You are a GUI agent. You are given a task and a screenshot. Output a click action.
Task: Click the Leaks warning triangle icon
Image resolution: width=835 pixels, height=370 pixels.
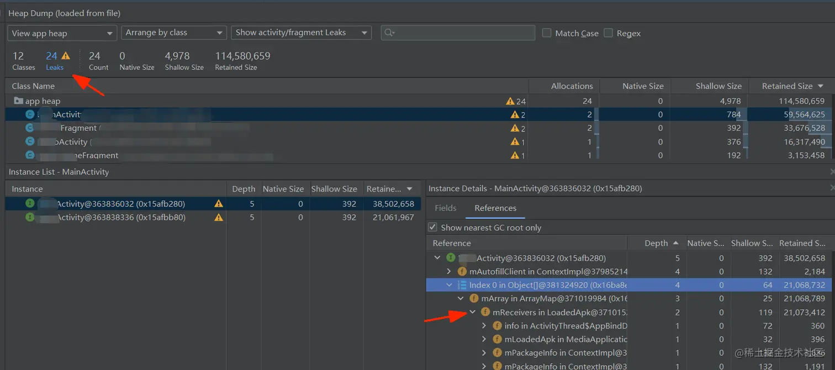pos(66,56)
